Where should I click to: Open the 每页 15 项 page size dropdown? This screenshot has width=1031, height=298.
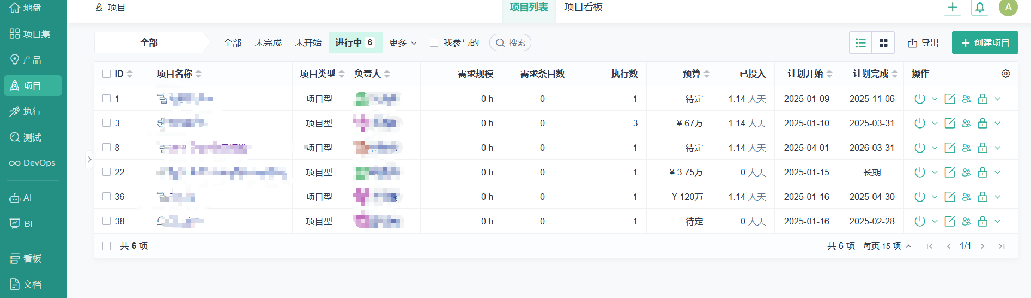pyautogui.click(x=887, y=246)
